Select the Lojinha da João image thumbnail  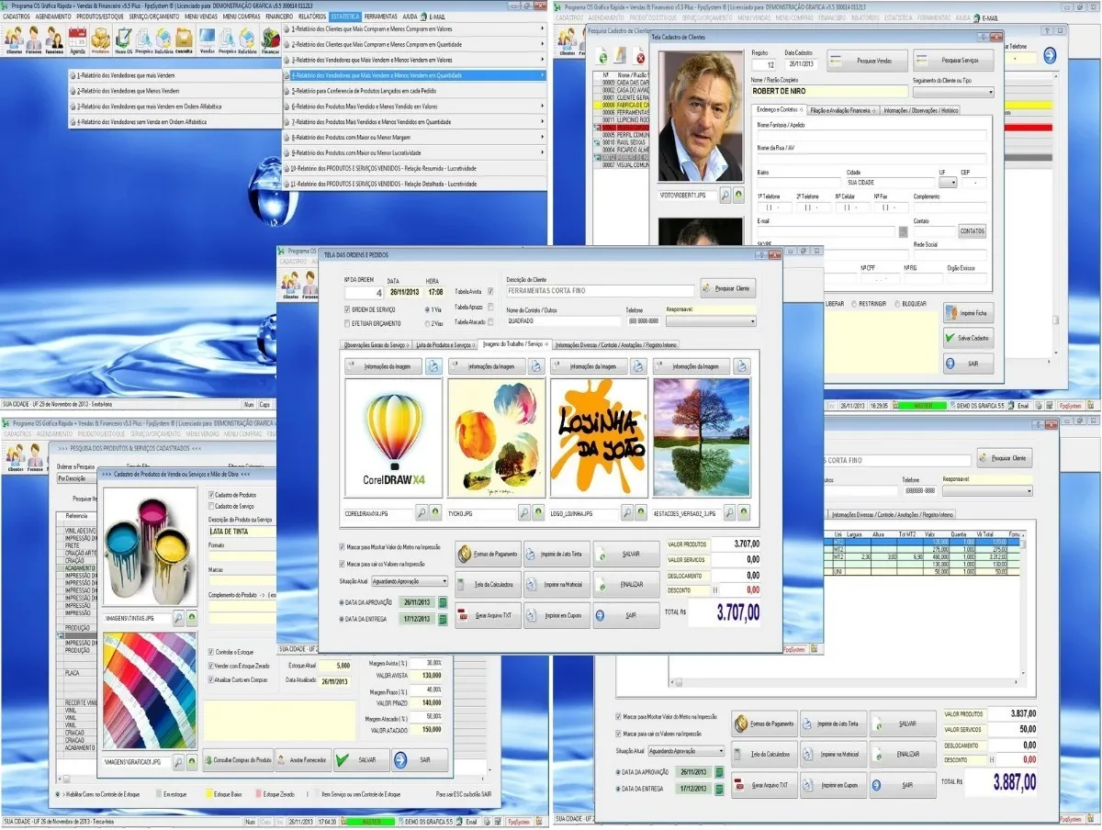(598, 439)
